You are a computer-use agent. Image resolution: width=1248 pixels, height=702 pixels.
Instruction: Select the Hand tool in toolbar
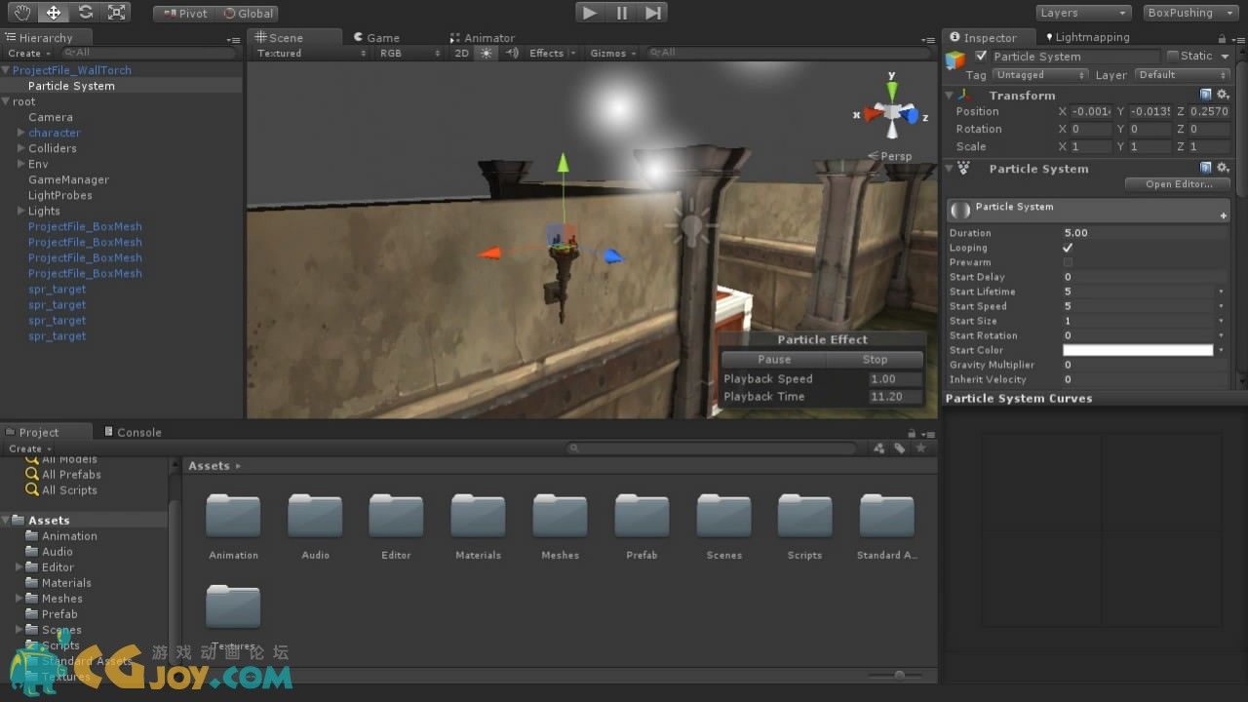[x=21, y=13]
